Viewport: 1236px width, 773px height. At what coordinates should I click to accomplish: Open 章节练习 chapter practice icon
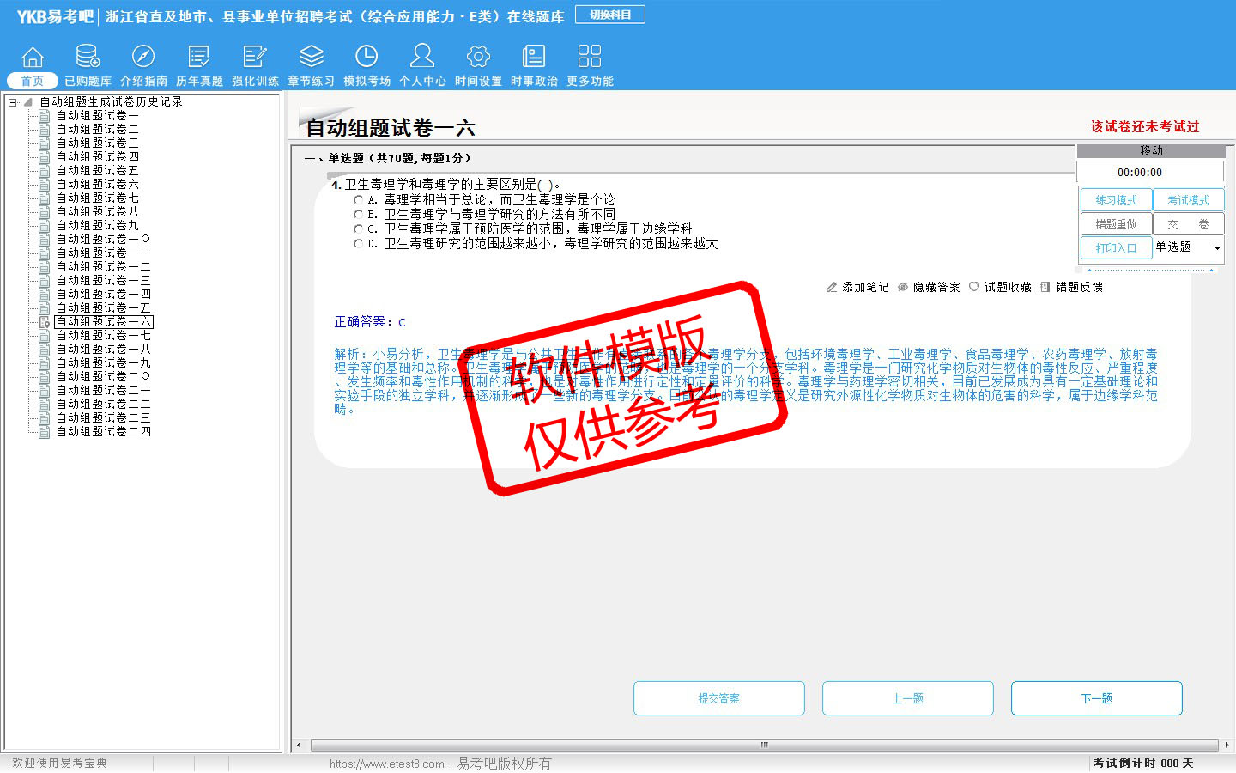pos(311,57)
